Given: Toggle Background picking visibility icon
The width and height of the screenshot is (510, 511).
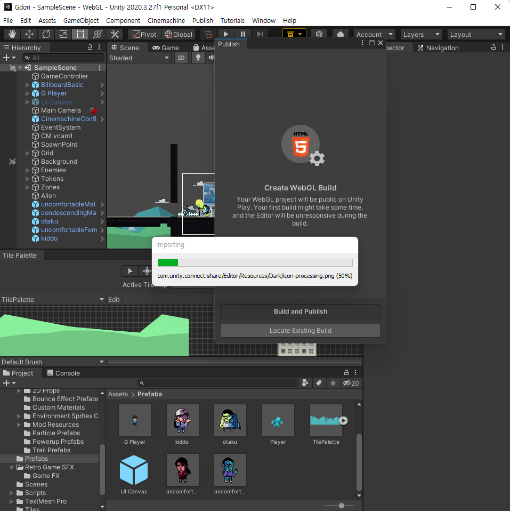Looking at the screenshot, I should pos(12,162).
